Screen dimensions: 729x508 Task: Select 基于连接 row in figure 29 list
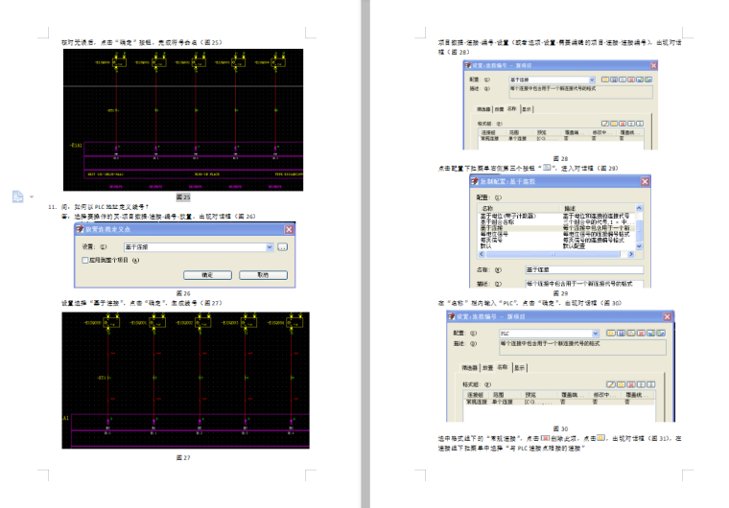494,228
